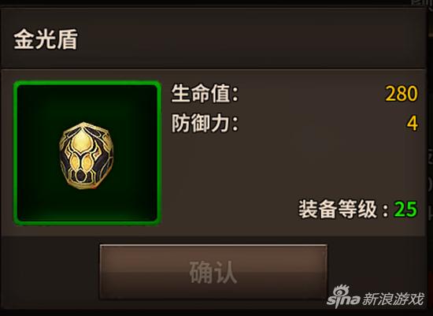Click the 防御力 stat row
Viewport: 433px width, 316px height.
294,123
